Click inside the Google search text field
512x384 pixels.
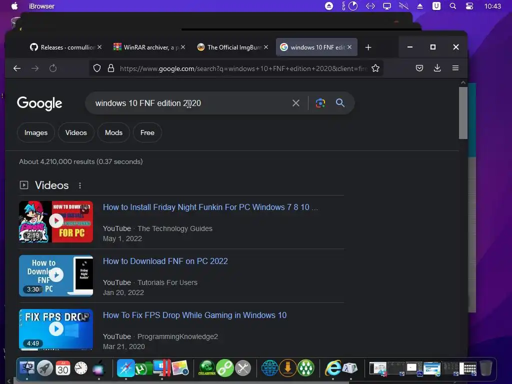189,103
